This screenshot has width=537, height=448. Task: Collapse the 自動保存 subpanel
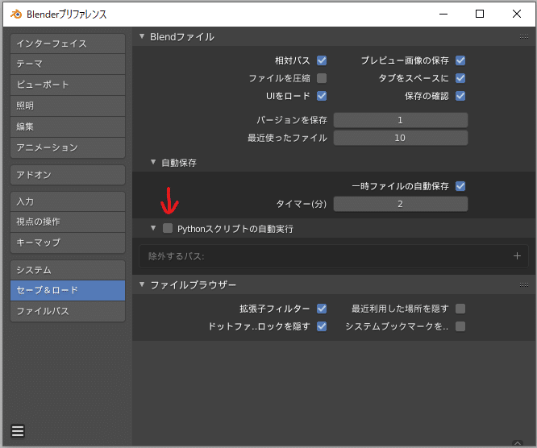(x=153, y=162)
